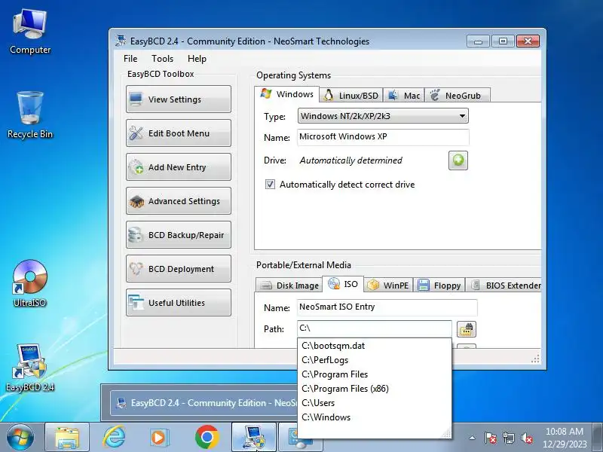
Task: Uncheck Automatically detect correct drive
Action: [270, 184]
